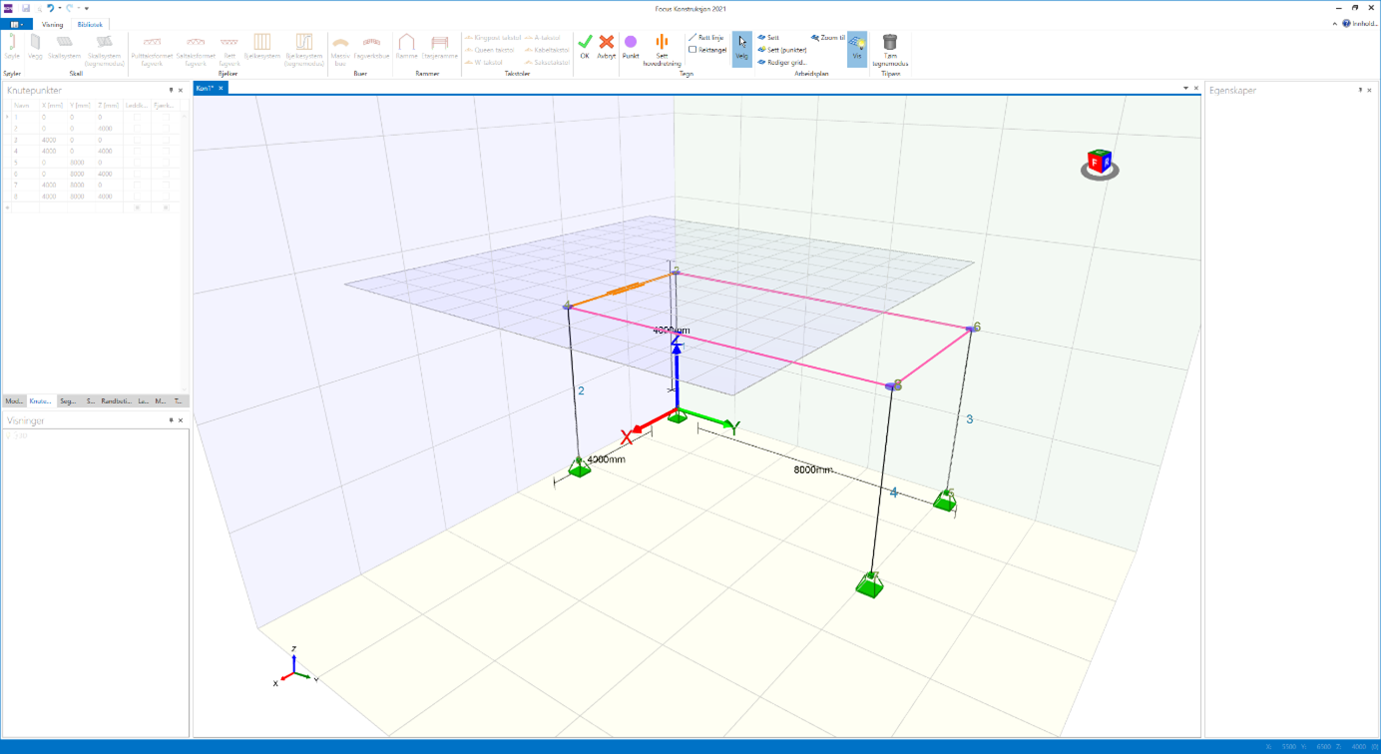
Task: Select the Rektangel draw option
Action: (707, 49)
